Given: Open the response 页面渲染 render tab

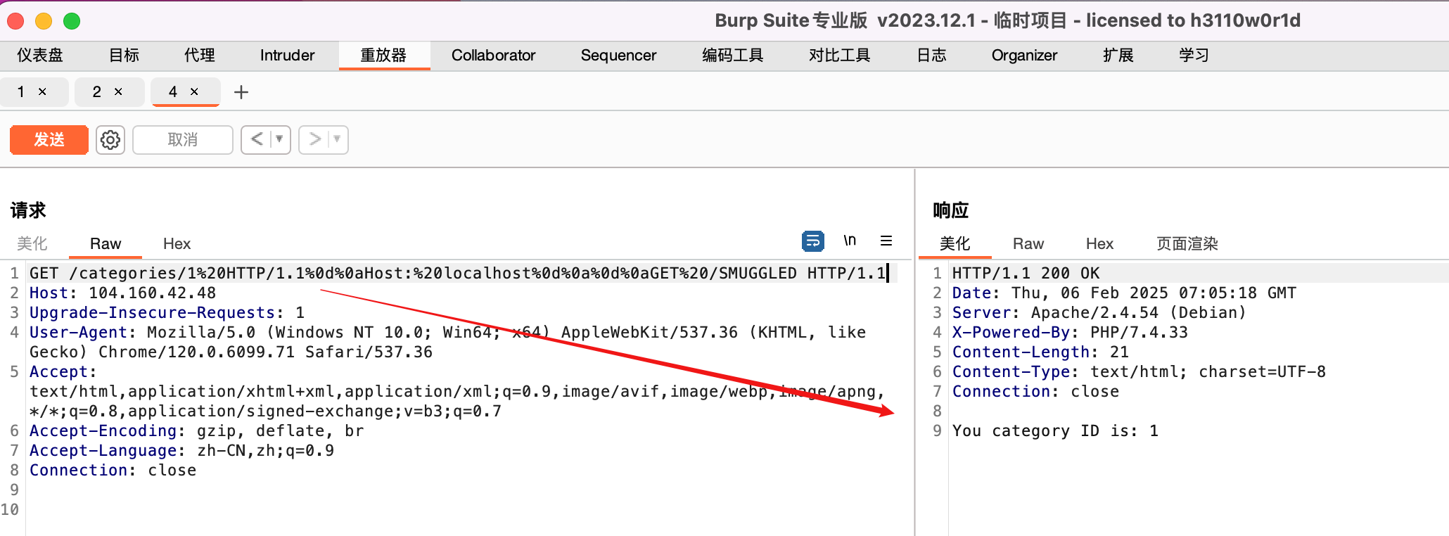Looking at the screenshot, I should pyautogui.click(x=1187, y=244).
